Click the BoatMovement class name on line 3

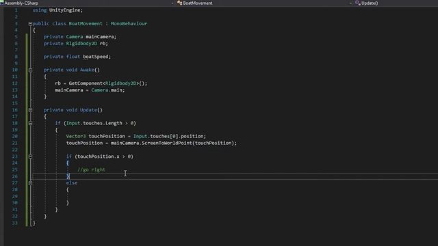[86, 24]
